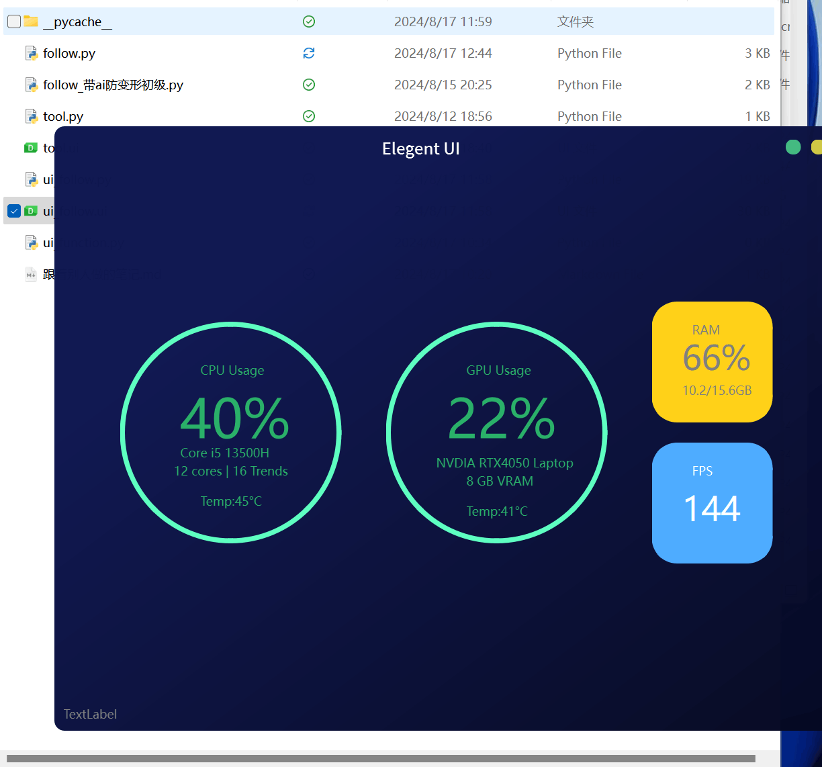The height and width of the screenshot is (767, 822).
Task: Click the NVDIA RTX4050 Laptop label
Action: click(505, 463)
